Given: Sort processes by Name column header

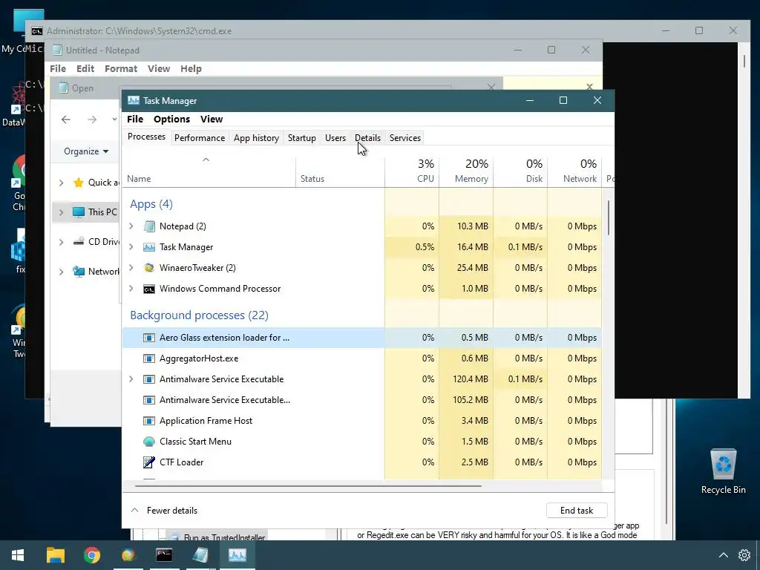Looking at the screenshot, I should click(x=209, y=171).
